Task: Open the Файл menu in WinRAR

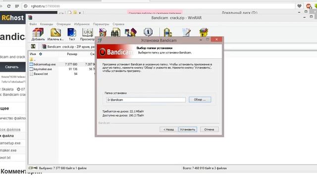Action: coord(33,24)
